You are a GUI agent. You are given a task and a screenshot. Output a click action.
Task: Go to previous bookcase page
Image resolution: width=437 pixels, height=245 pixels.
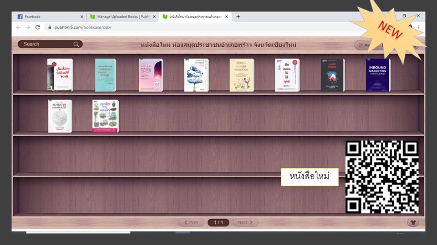[x=192, y=222]
